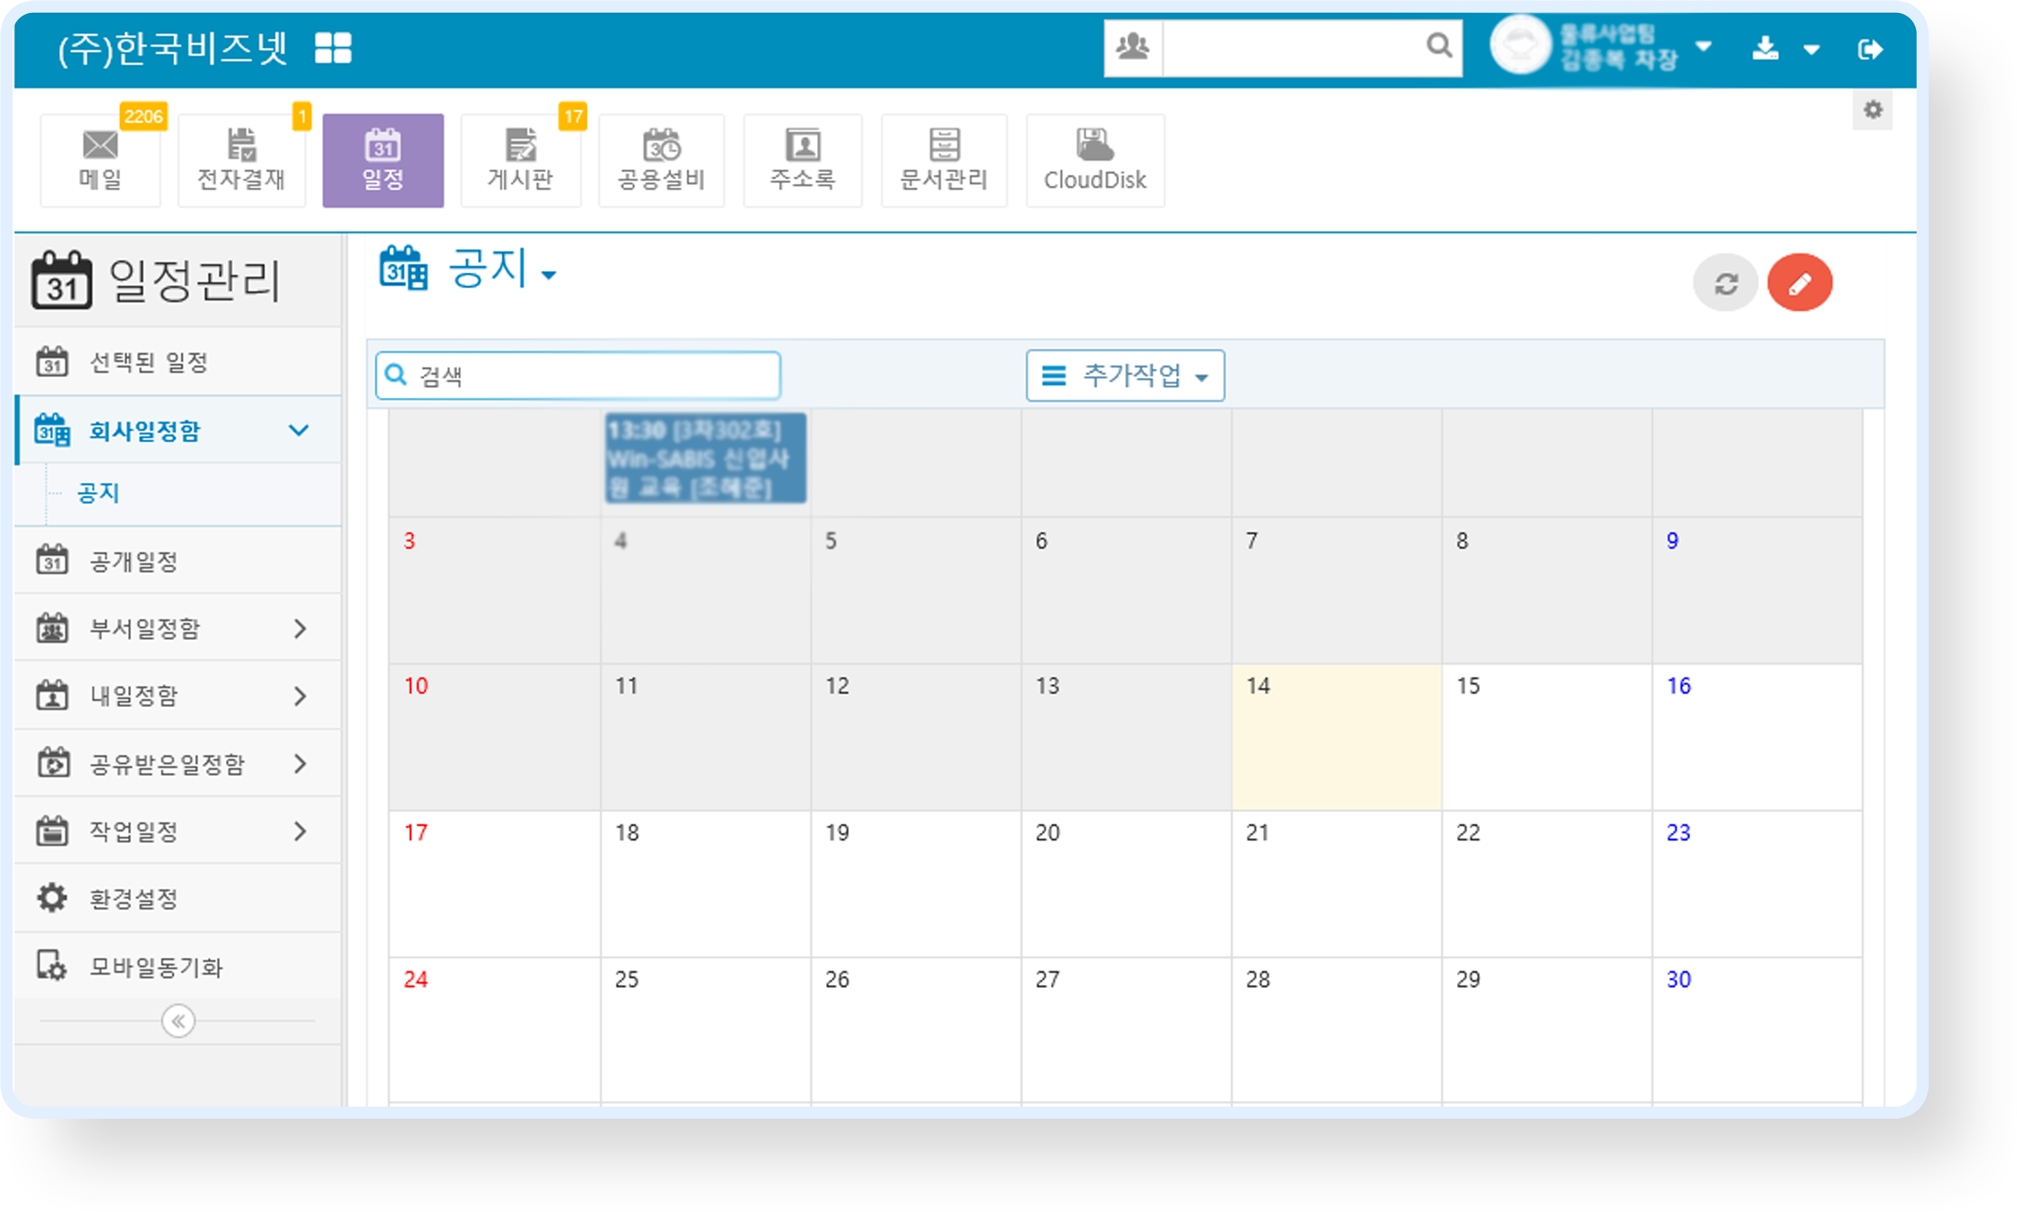Click the 검색 schedule search field

(578, 375)
